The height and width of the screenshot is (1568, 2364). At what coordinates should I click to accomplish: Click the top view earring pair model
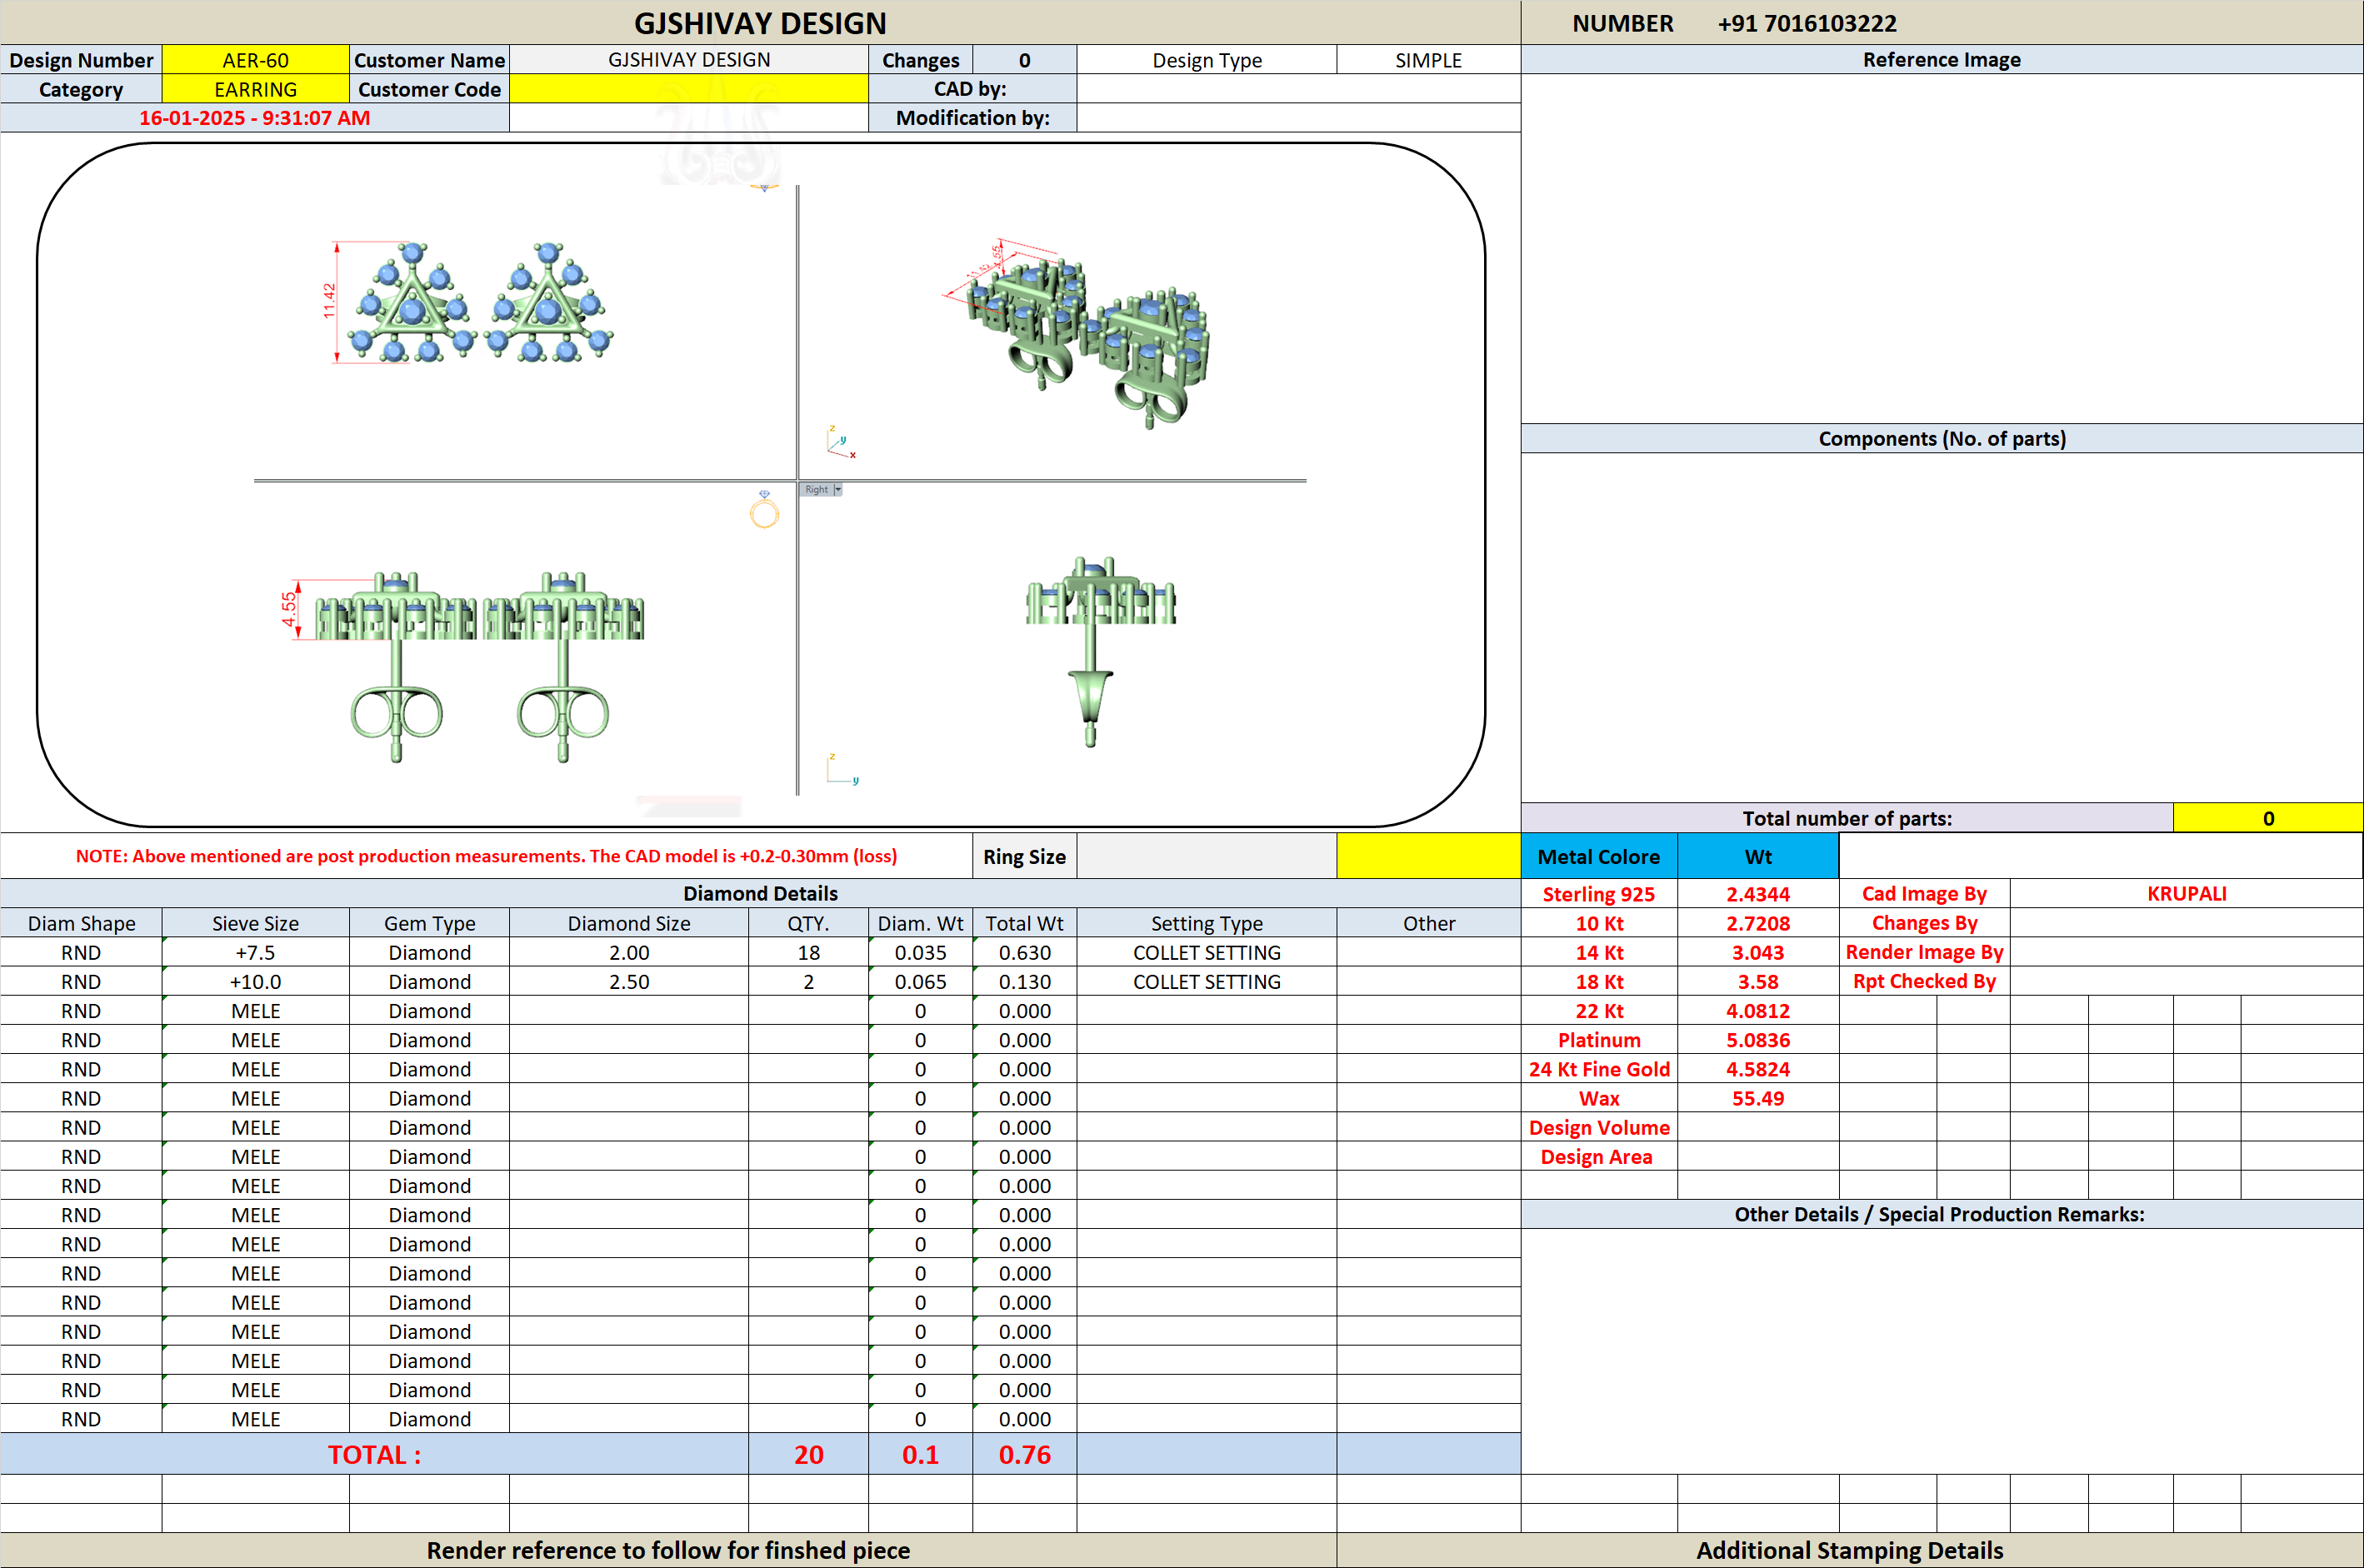[x=480, y=302]
